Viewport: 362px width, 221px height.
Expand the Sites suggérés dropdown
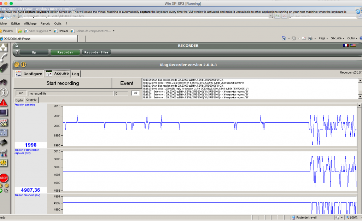[50, 31]
